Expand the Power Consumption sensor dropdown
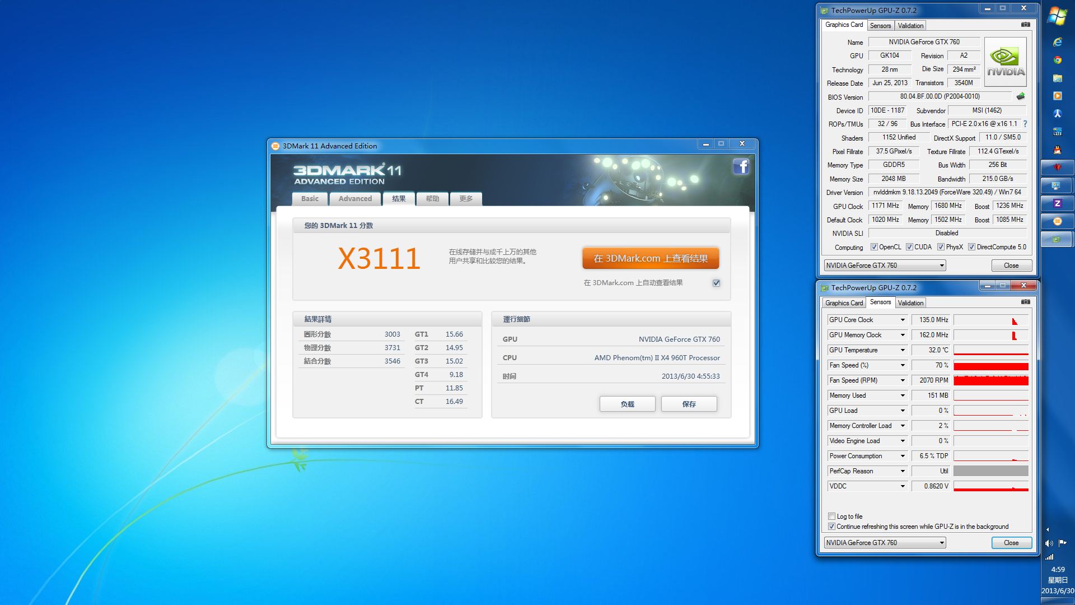 (903, 456)
